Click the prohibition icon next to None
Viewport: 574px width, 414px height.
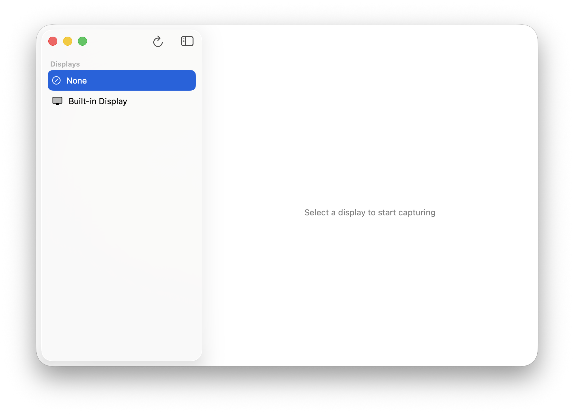pos(57,80)
